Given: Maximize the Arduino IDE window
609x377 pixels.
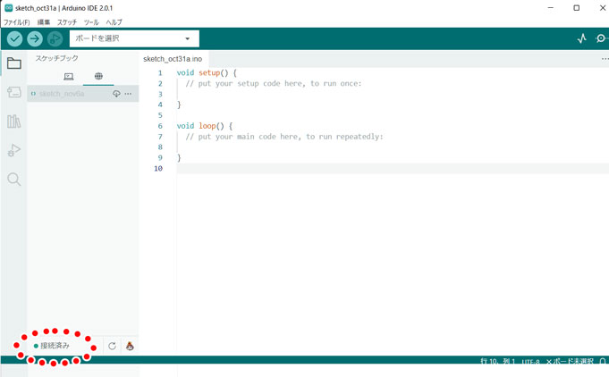Looking at the screenshot, I should tap(577, 8).
